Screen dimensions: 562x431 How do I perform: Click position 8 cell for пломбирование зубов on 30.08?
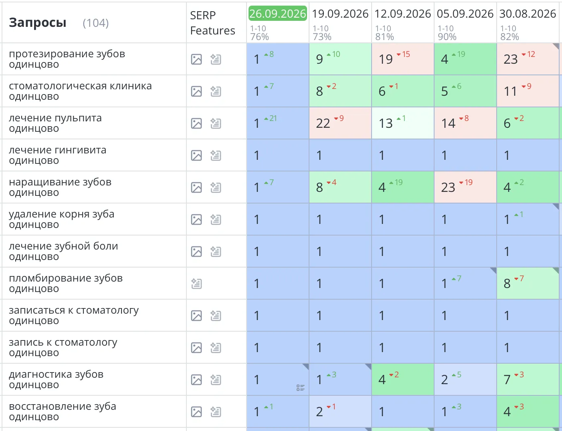click(x=528, y=283)
